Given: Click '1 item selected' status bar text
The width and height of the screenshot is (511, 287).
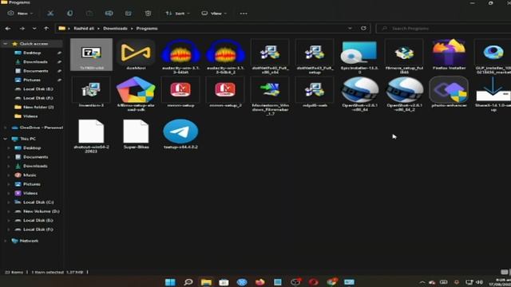Looking at the screenshot, I should [x=48, y=272].
